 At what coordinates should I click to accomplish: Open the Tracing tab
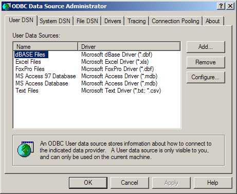pyautogui.click(x=137, y=21)
